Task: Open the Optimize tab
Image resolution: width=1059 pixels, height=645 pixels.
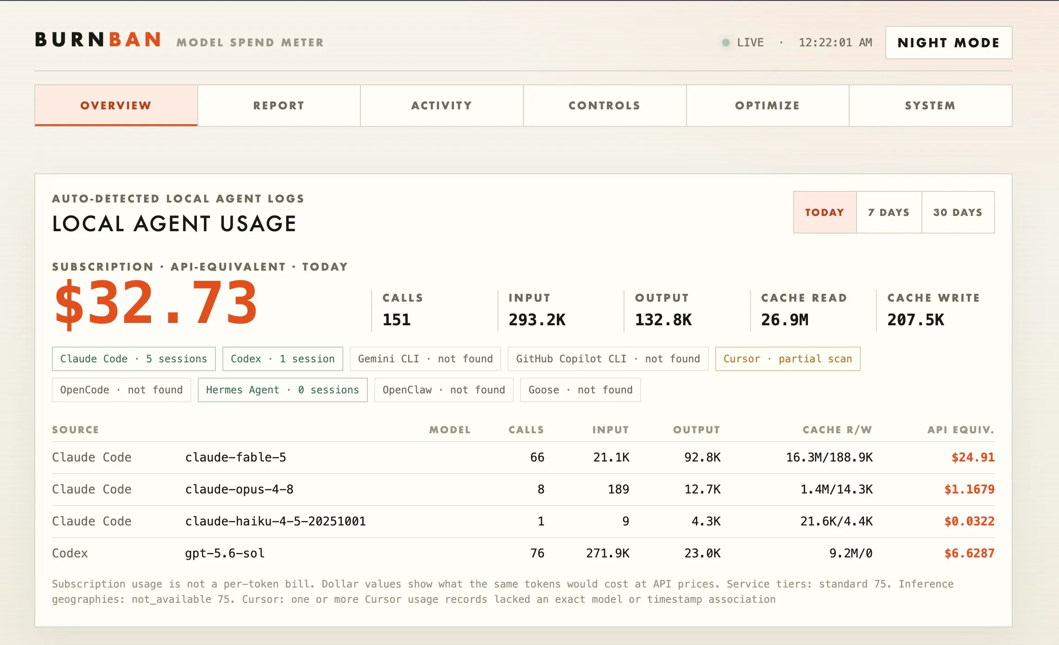Action: click(768, 106)
